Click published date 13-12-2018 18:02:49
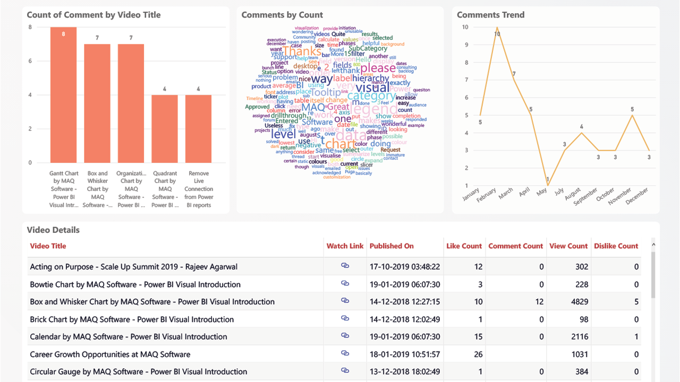Image resolution: width=680 pixels, height=382 pixels. tap(405, 372)
